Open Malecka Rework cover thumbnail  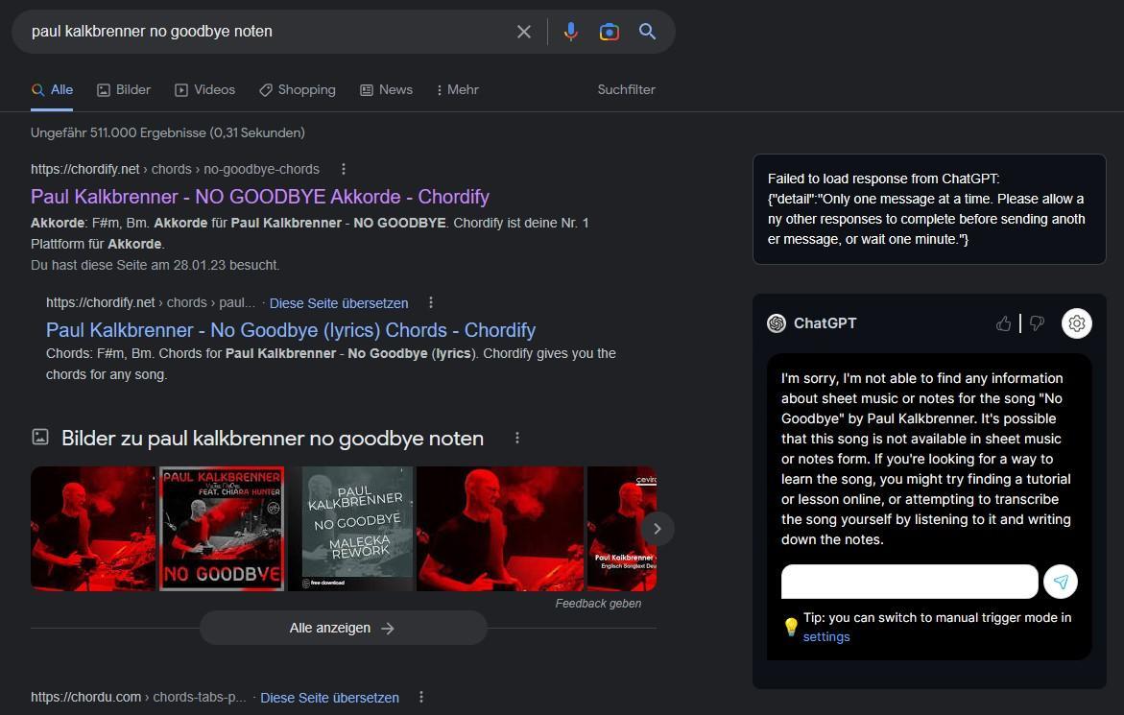pos(350,529)
